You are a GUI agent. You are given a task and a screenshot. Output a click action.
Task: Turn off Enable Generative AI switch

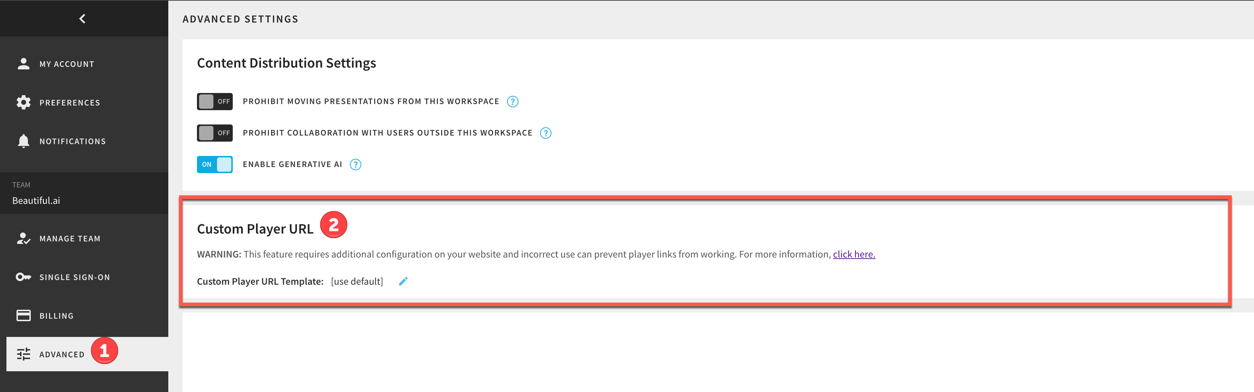point(215,165)
